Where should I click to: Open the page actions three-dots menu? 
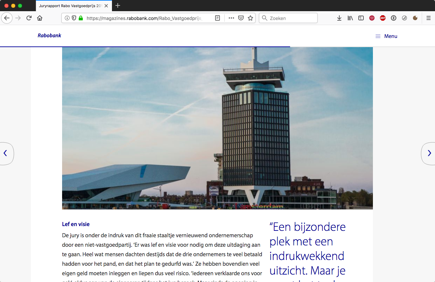(231, 18)
